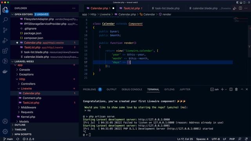Image resolution: width=251 pixels, height=141 pixels.
Task: Toggle secondary side bar layout icon
Action: [x=244, y=2]
